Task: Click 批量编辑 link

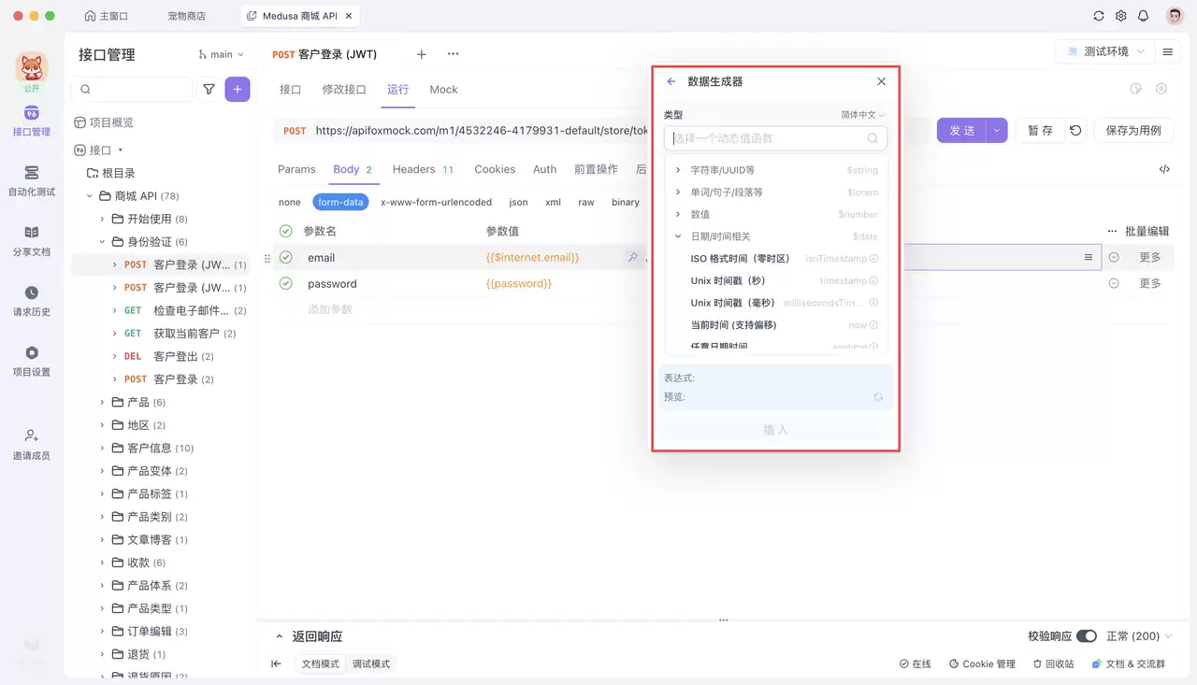Action: pyautogui.click(x=1147, y=231)
